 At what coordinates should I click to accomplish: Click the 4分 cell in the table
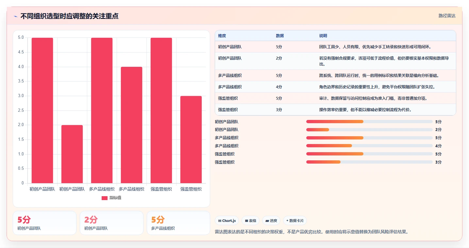[x=279, y=87]
